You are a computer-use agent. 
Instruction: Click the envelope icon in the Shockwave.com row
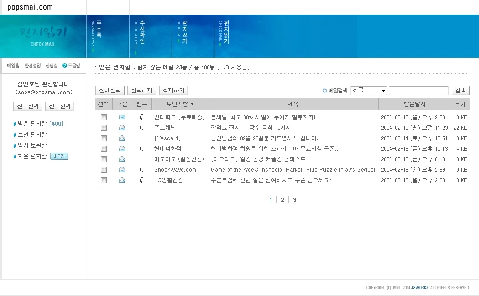click(x=122, y=169)
